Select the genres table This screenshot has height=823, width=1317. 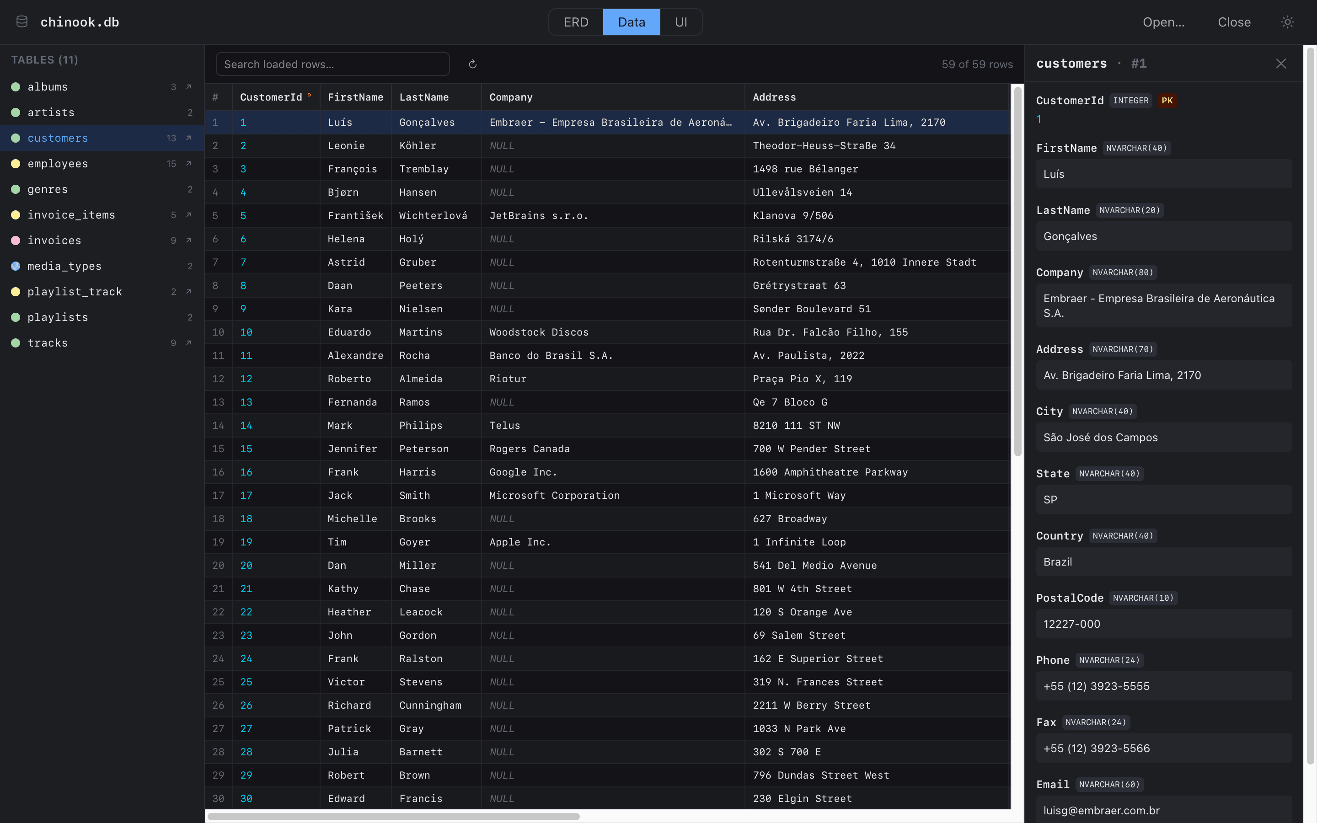coord(102,189)
